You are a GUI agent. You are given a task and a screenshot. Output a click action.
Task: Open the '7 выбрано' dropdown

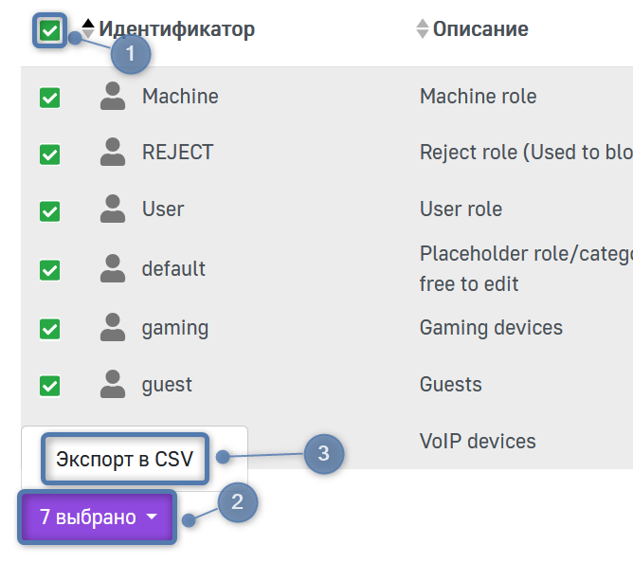98,518
